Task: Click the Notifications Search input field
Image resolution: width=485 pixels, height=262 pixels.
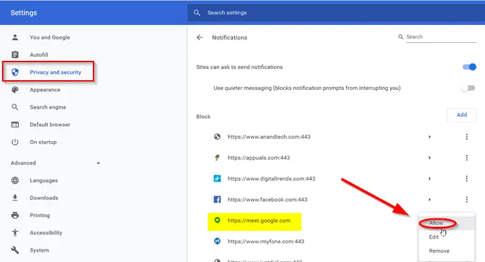Action: 441,37
